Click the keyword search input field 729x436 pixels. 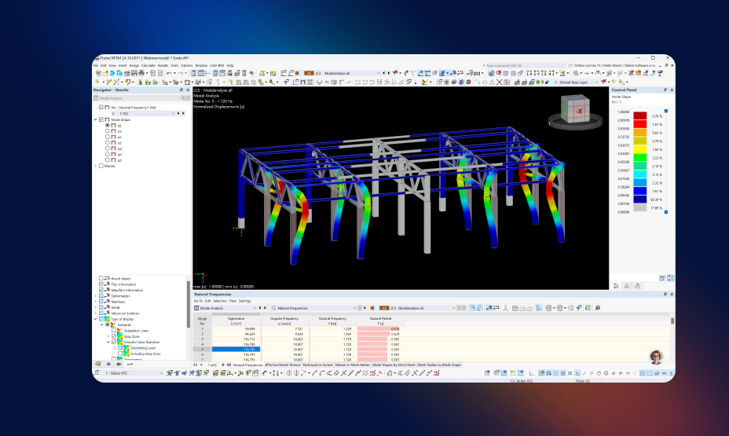coord(526,65)
